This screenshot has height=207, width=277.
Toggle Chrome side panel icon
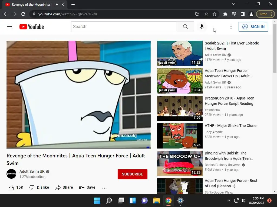243,14
